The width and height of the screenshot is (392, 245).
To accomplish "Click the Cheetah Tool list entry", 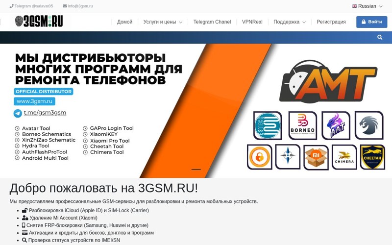I will [x=107, y=147].
